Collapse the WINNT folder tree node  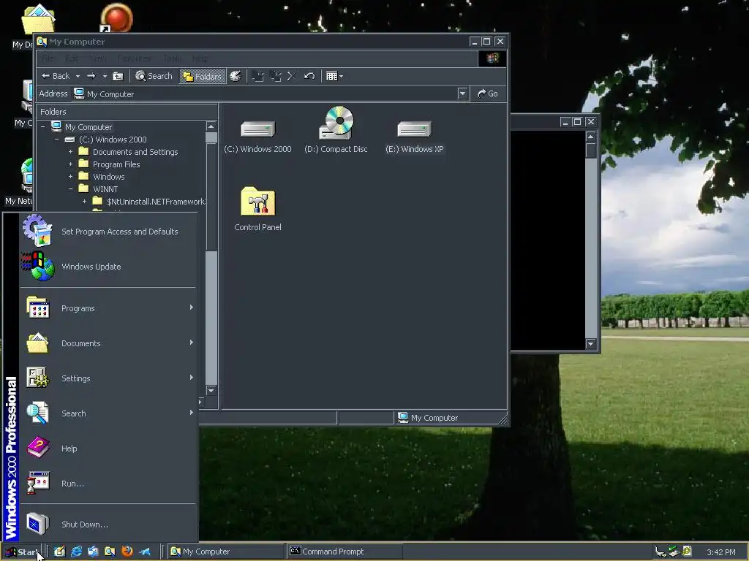pyautogui.click(x=71, y=189)
